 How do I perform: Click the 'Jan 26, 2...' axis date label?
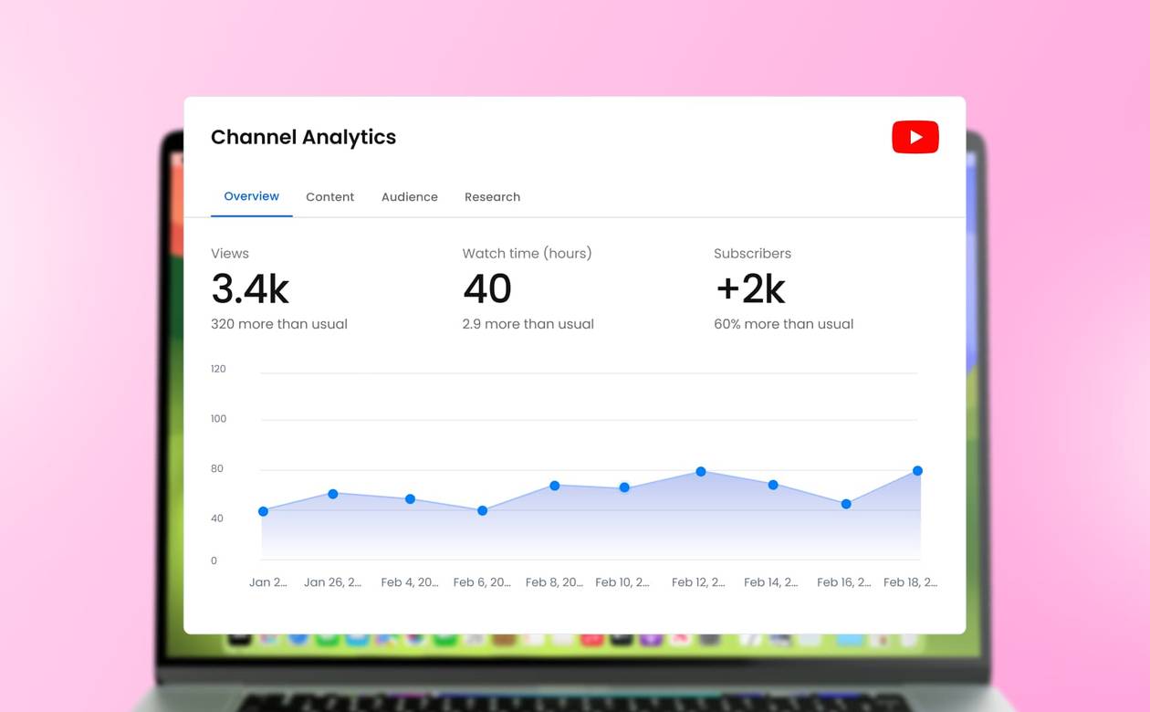tap(333, 582)
